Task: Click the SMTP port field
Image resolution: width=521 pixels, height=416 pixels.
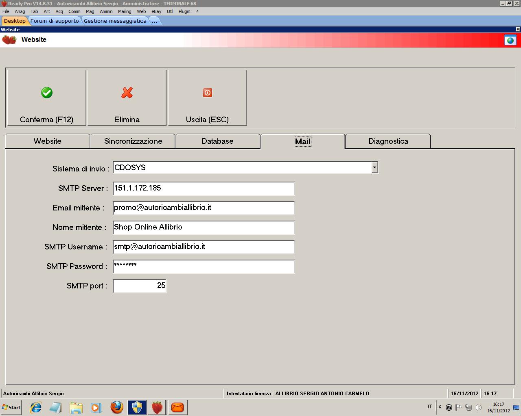Action: pos(140,286)
